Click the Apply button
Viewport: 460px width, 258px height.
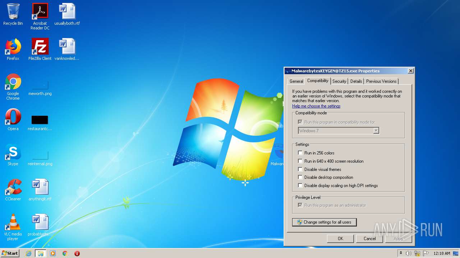[x=399, y=239]
